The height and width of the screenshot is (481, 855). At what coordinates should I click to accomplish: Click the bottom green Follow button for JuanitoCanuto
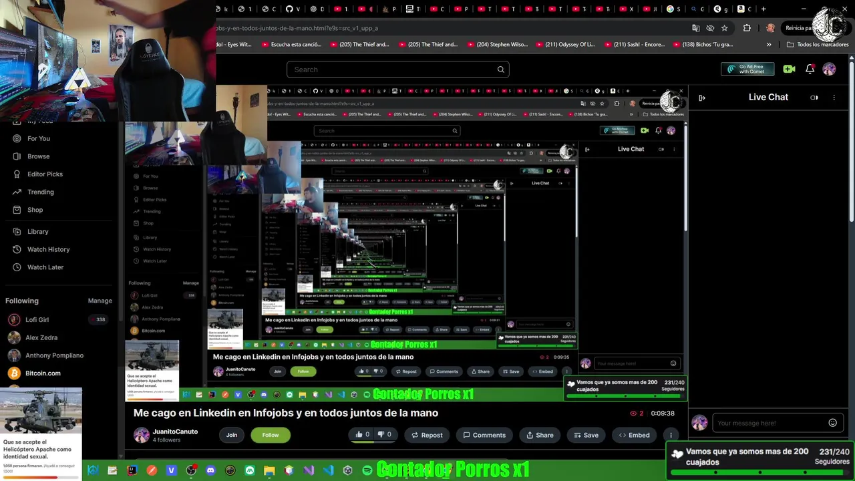[x=271, y=435]
